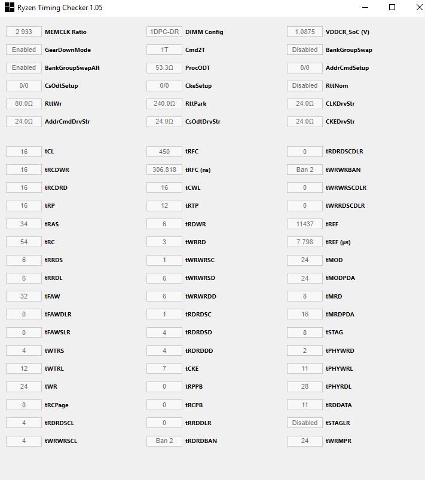Select the BankGroupSwap Disabled field
This screenshot has width=425, height=480.
305,50
